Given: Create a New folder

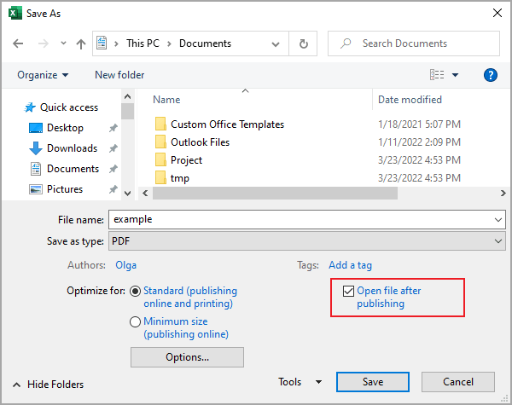Looking at the screenshot, I should (119, 75).
